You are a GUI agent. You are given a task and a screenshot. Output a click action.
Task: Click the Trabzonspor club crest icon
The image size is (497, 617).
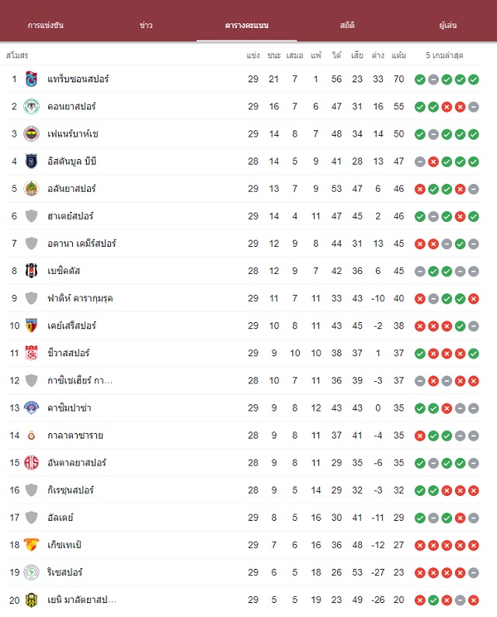tap(31, 79)
